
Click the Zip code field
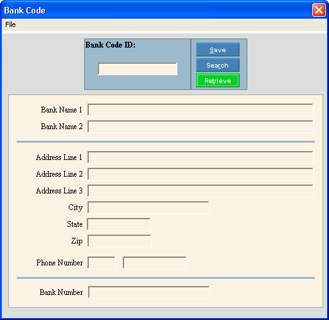pos(120,241)
